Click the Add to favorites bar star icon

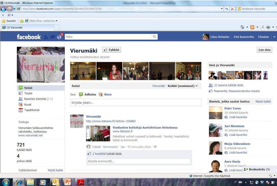tap(22, 21)
